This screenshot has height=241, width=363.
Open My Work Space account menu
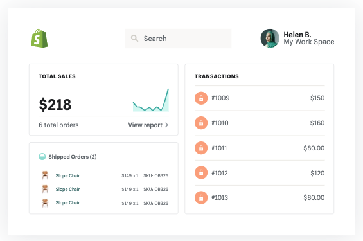pyautogui.click(x=309, y=42)
